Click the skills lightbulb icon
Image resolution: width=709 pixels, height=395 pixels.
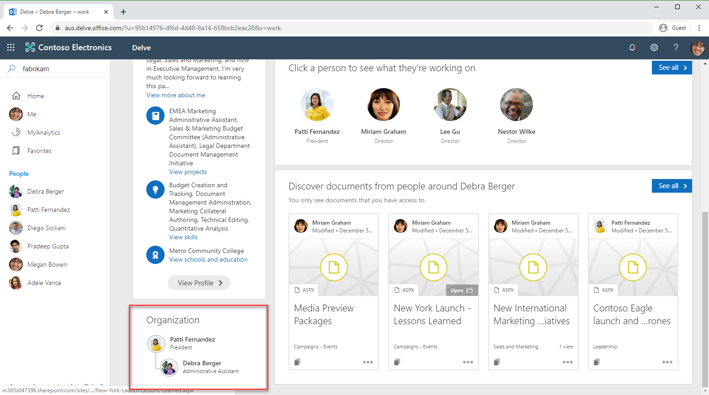pyautogui.click(x=155, y=190)
